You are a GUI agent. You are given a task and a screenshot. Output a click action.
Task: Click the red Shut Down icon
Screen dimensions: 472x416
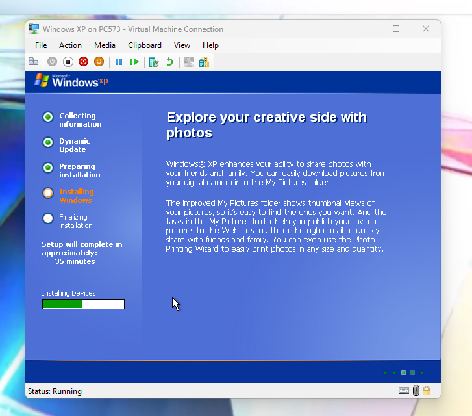point(83,62)
